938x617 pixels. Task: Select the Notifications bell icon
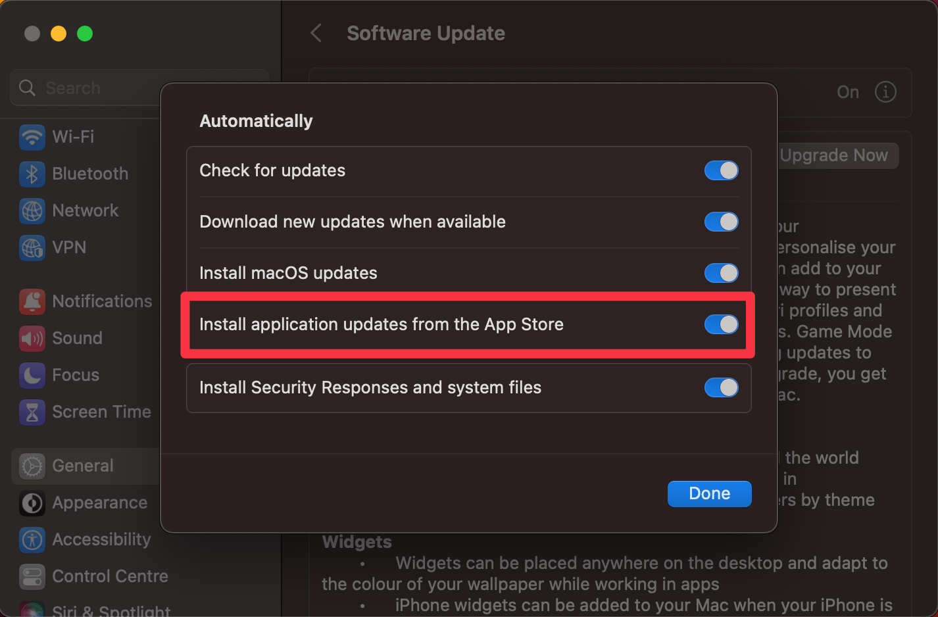coord(32,301)
